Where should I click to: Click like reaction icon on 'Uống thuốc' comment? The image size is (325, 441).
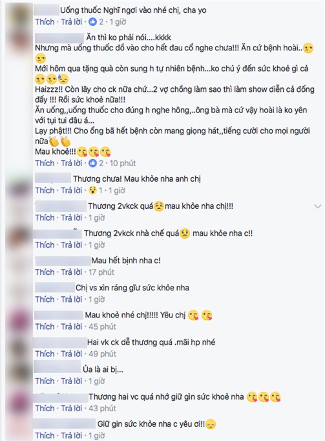pos(92,22)
